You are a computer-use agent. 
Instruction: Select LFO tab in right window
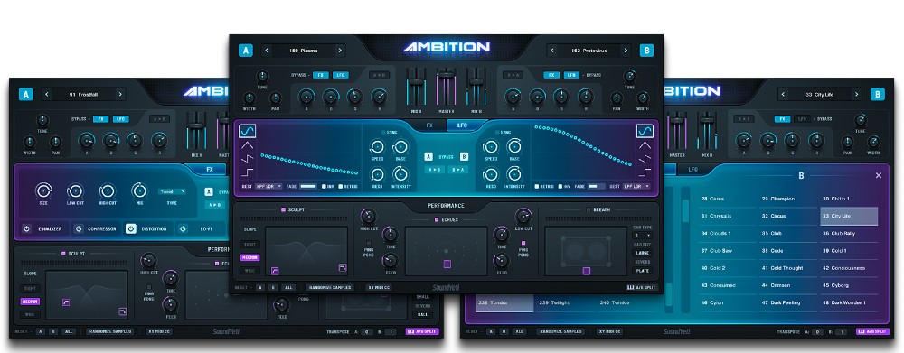tap(693, 170)
